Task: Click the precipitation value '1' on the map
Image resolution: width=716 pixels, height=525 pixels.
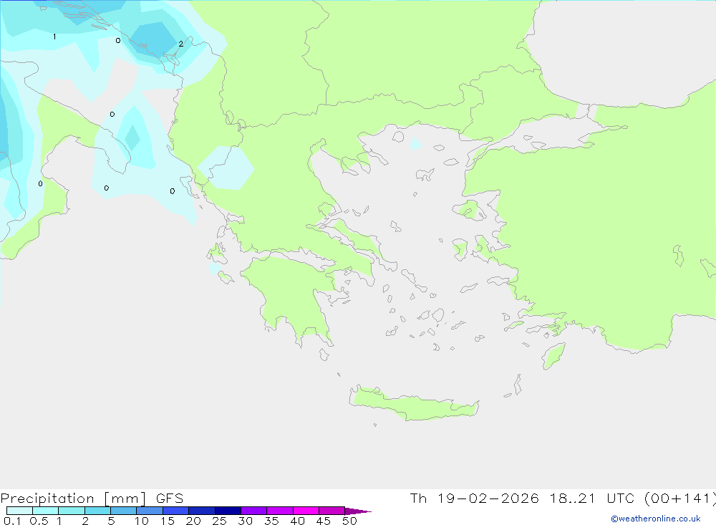Action: pos(54,37)
